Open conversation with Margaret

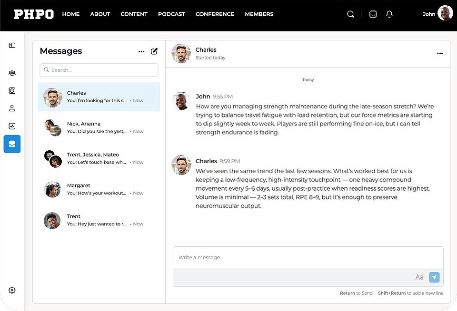point(99,189)
